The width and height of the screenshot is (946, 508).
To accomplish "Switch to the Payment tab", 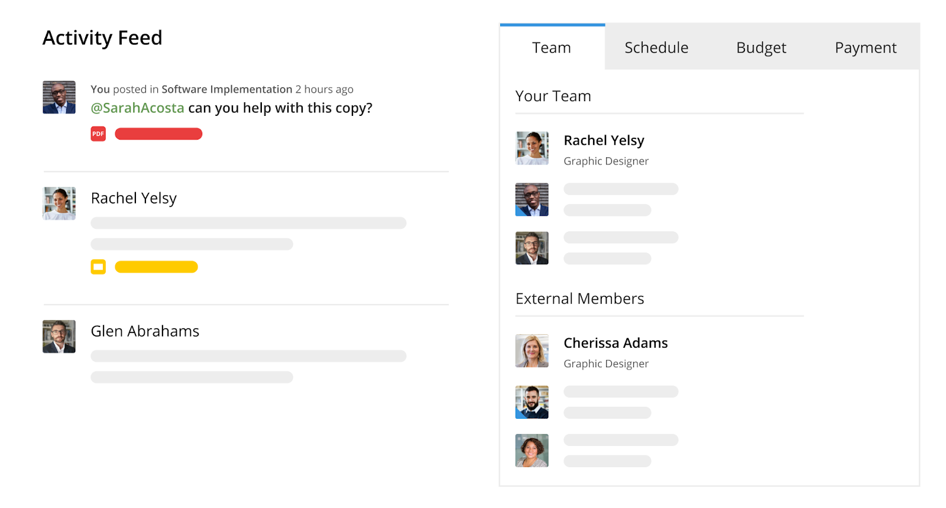I will click(x=865, y=47).
